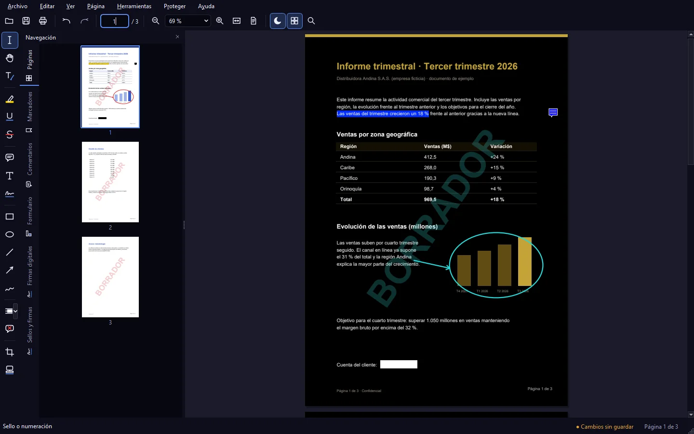
Task: Open page 3 thumbnail
Action: point(110,277)
